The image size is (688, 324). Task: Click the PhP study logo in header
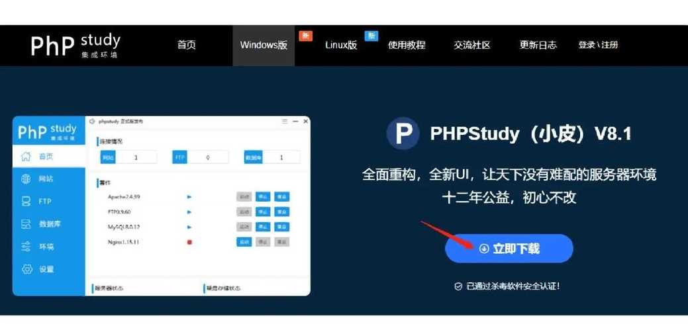coord(75,45)
